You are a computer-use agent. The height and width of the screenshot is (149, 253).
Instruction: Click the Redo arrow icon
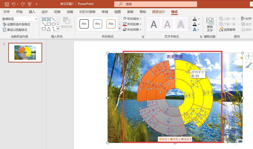pyautogui.click(x=23, y=4)
